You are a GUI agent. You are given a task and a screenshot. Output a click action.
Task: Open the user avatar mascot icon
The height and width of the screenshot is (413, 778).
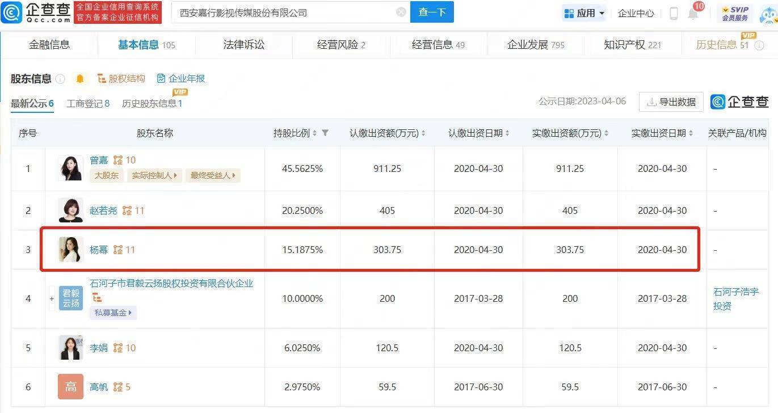pyautogui.click(x=768, y=14)
